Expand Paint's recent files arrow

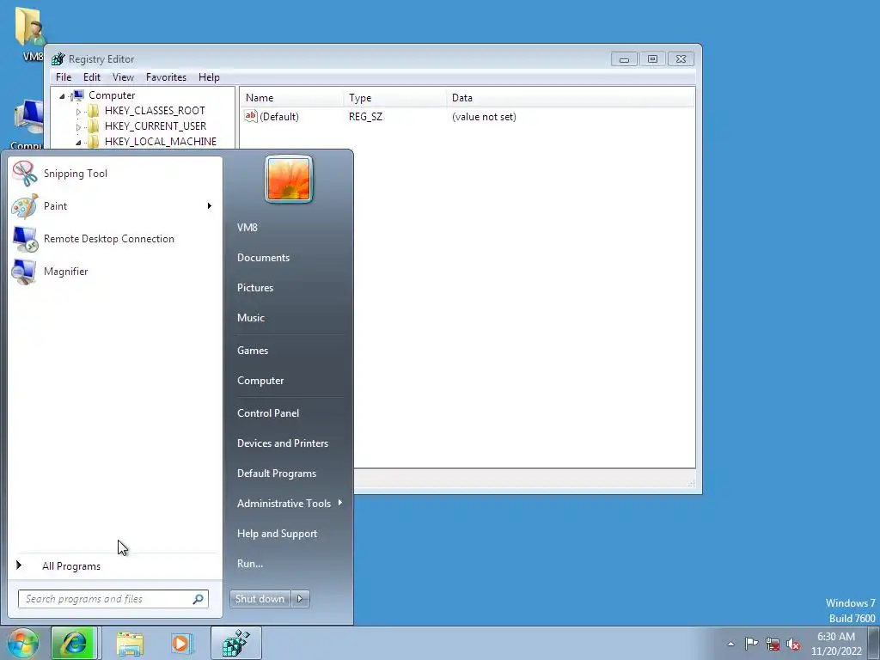point(210,206)
